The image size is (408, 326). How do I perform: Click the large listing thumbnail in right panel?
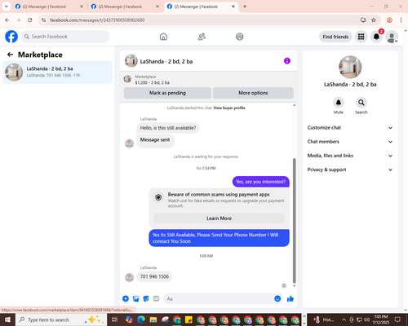click(350, 67)
